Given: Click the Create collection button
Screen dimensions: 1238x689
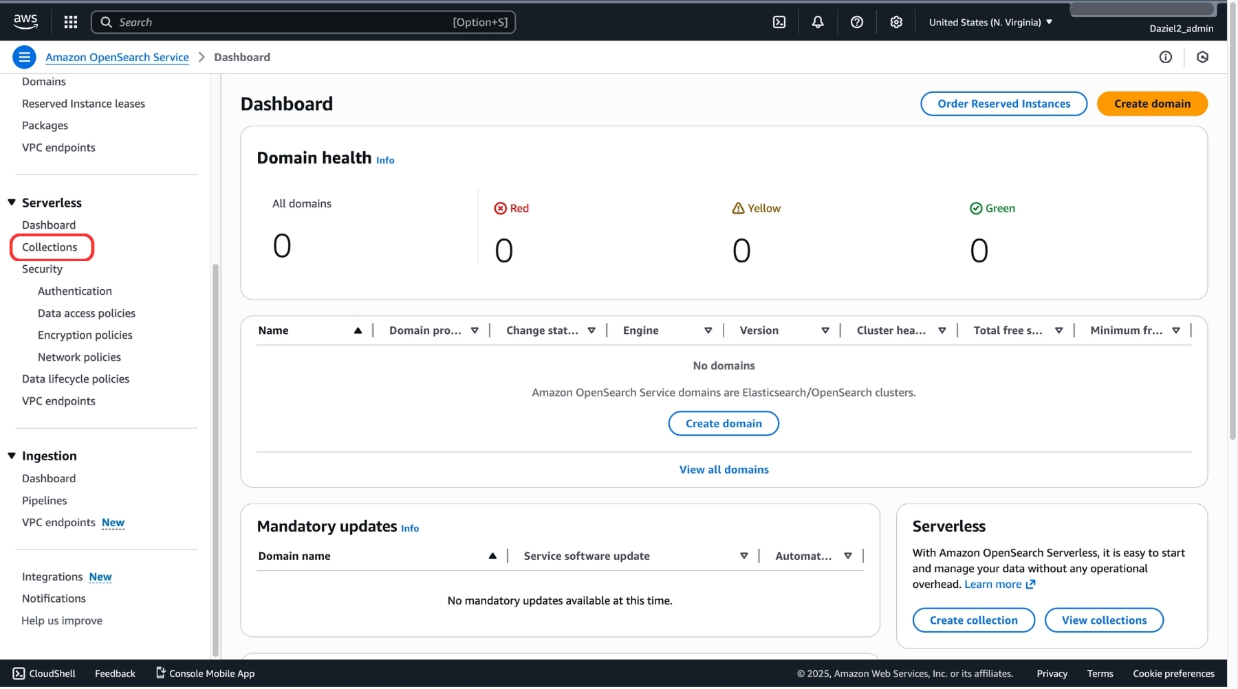Looking at the screenshot, I should [973, 620].
